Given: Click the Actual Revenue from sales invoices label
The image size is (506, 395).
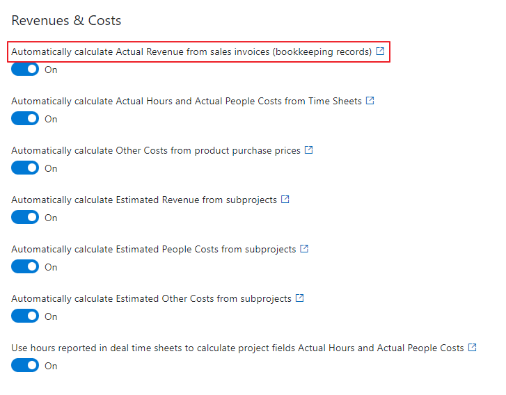Looking at the screenshot, I should pyautogui.click(x=191, y=51).
